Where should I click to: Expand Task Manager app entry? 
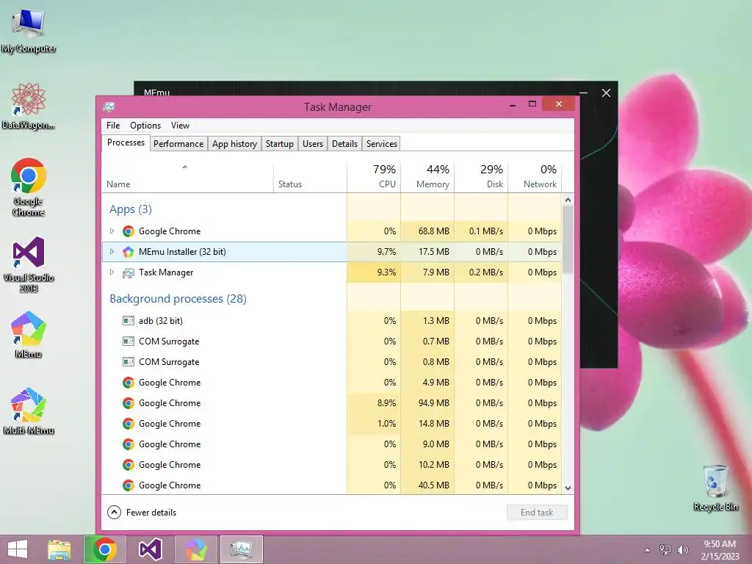[x=112, y=272]
